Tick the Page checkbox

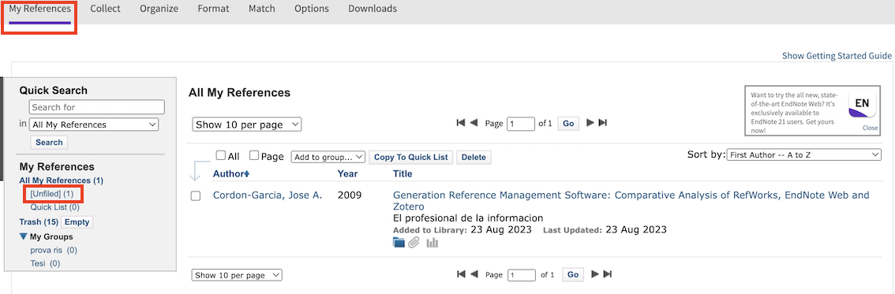click(255, 155)
